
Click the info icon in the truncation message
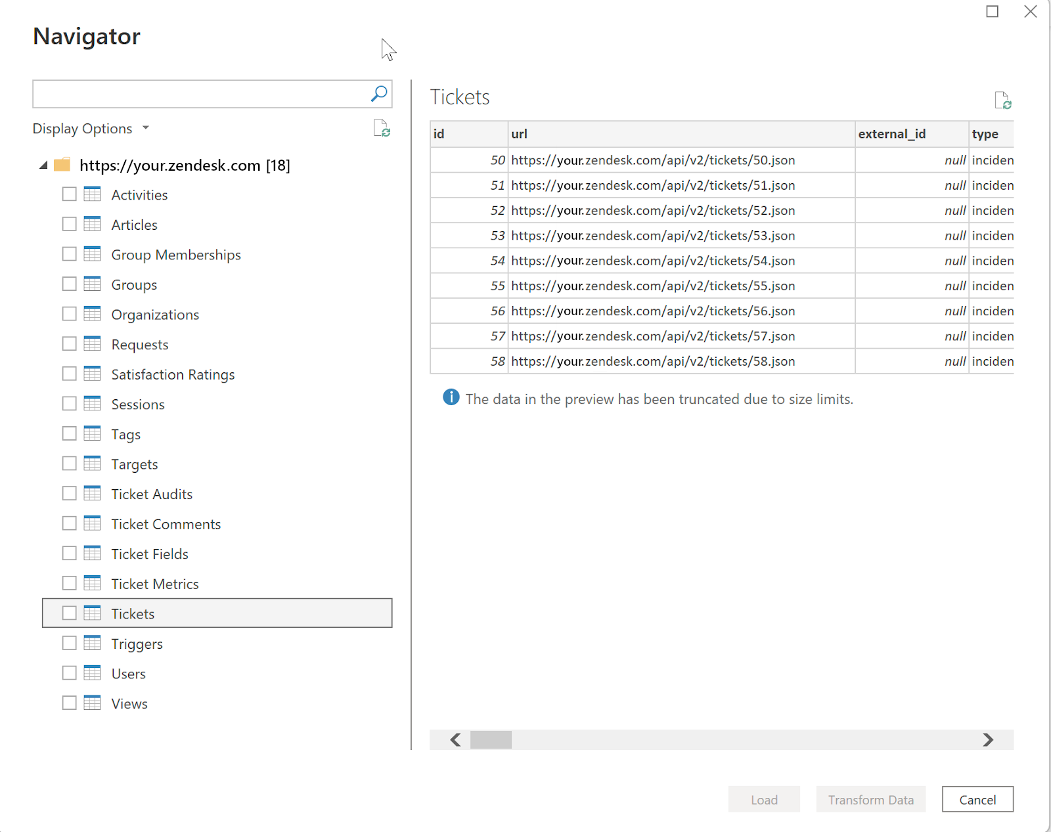point(451,398)
